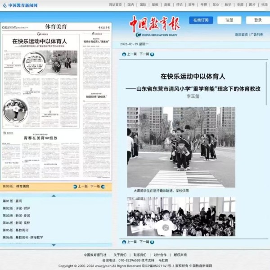Open the 图片 nav item

pyautogui.click(x=252, y=4)
